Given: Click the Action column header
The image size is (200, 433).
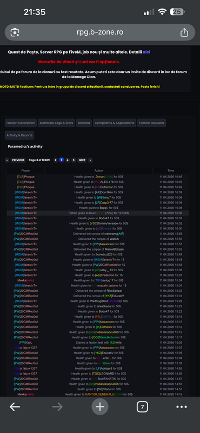Looking at the screenshot, I should click(x=98, y=170).
